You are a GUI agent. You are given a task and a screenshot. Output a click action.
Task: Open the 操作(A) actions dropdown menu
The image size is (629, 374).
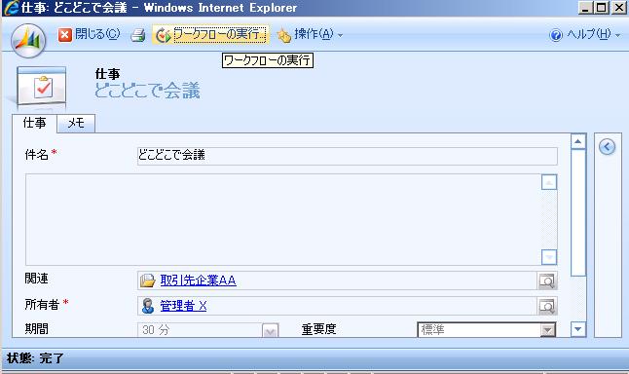pyautogui.click(x=310, y=35)
